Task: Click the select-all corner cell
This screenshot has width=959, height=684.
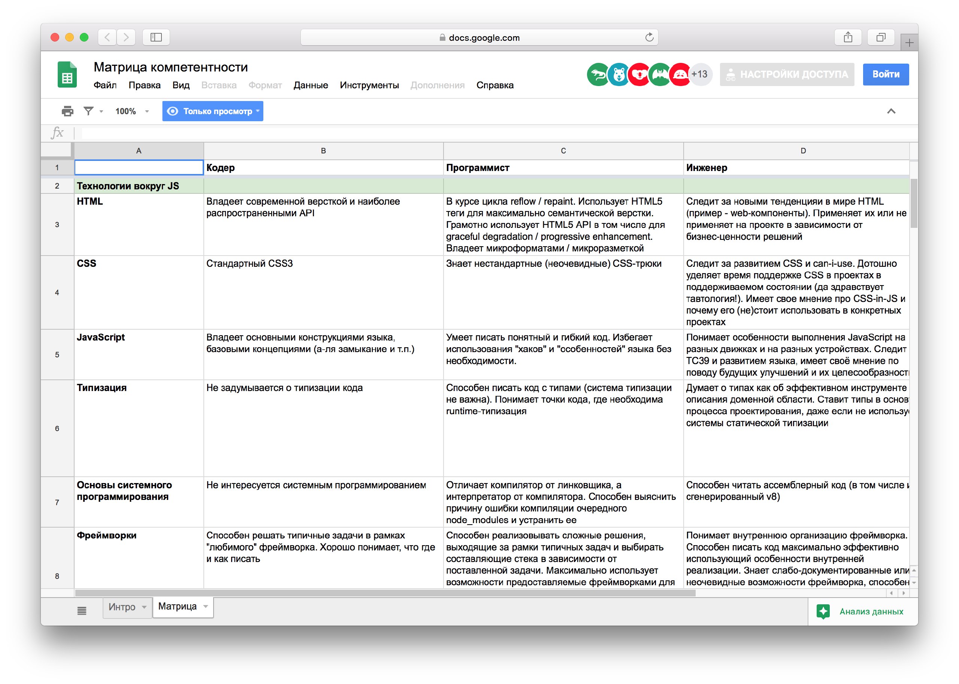Action: 57,151
